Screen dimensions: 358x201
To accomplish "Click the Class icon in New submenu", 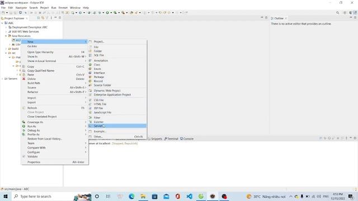I will 90,65.
